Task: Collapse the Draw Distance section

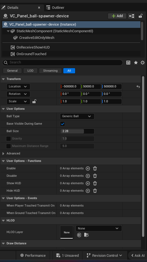Action: [3, 244]
